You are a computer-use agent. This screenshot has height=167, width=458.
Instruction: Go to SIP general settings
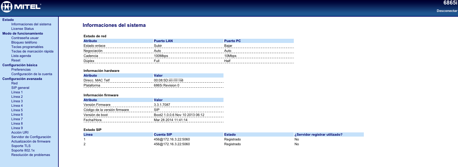coord(20,88)
